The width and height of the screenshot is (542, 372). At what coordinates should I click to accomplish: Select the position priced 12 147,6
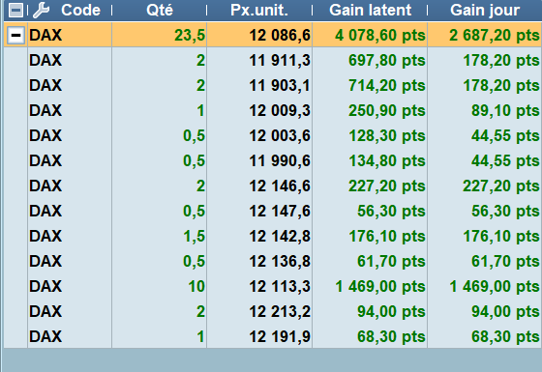point(280,211)
